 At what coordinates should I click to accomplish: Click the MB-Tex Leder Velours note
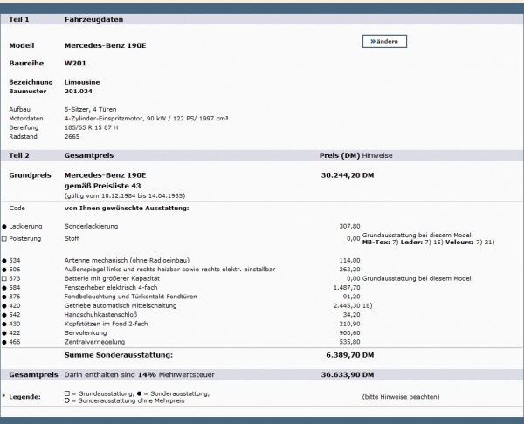coord(428,242)
